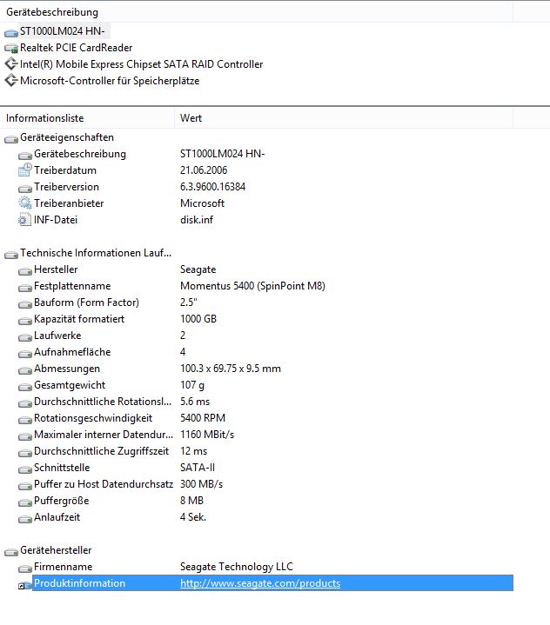The width and height of the screenshot is (550, 625).
Task: Click the Produktinformation shortcut icon
Action: 24,585
